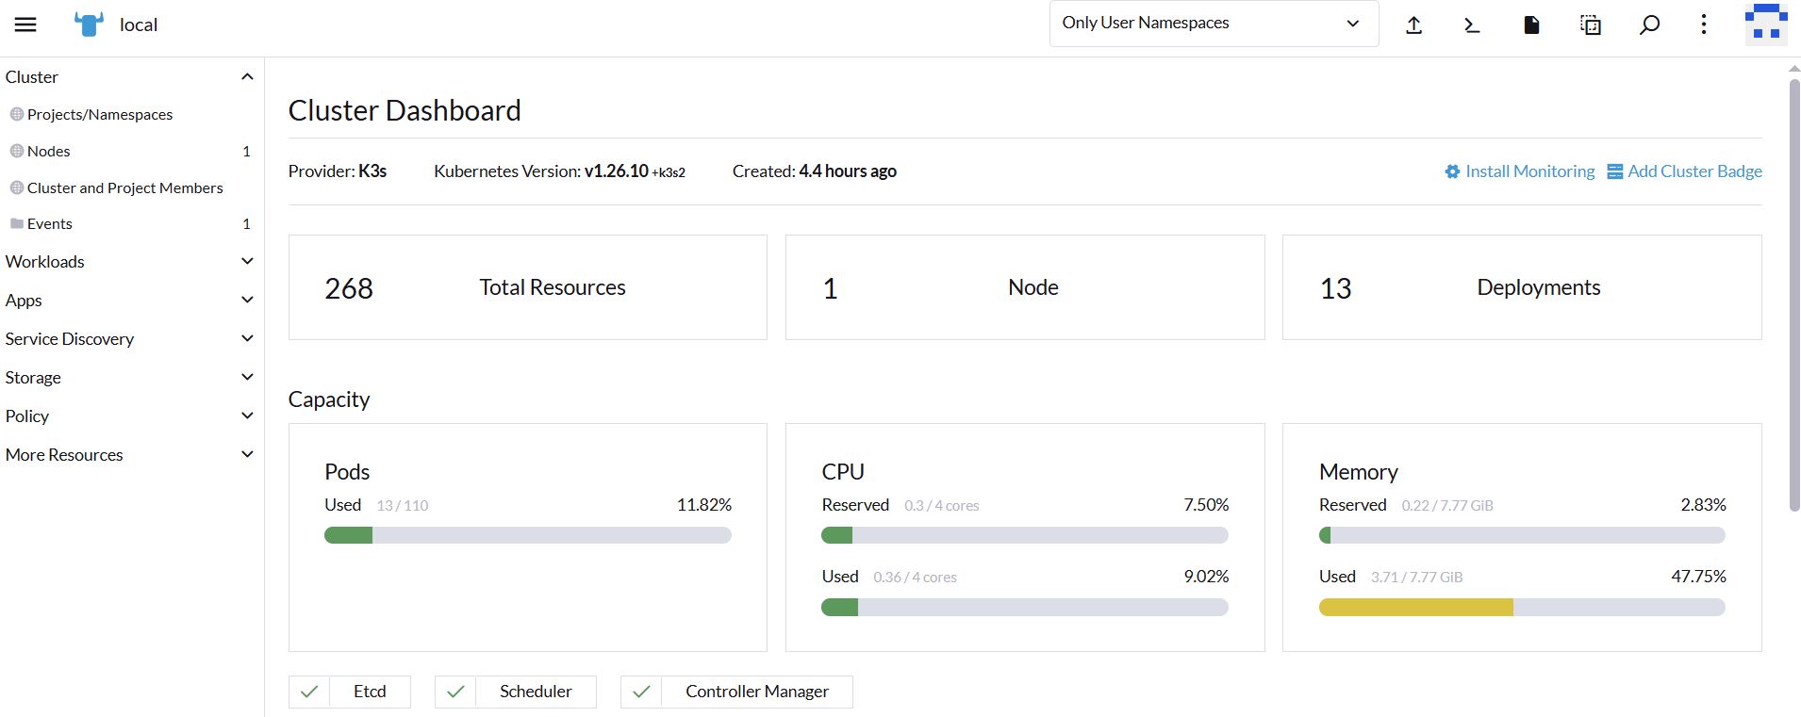Collapse the Cluster sidebar section
Screen dimensions: 1801x717
[x=247, y=77]
